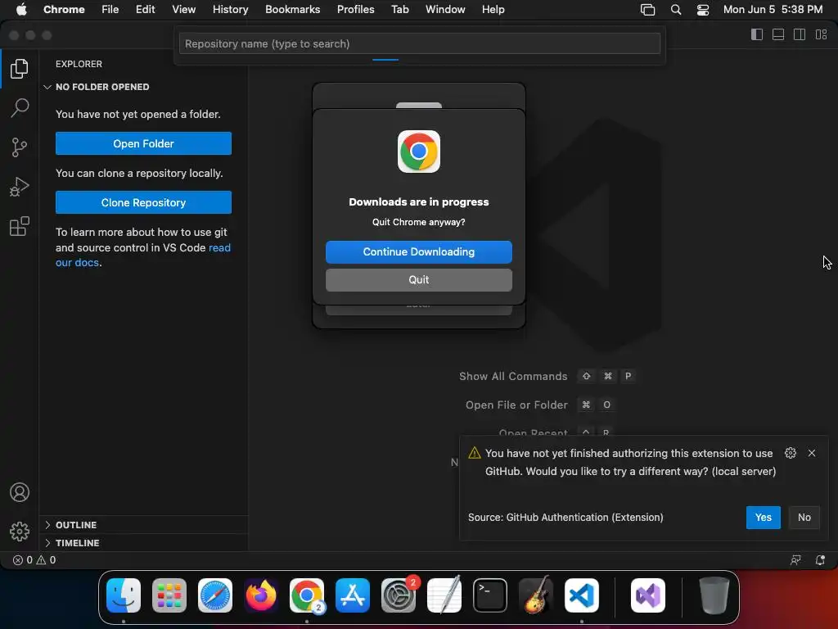
Task: Open the Chrome menu in menu bar
Action: [x=64, y=9]
